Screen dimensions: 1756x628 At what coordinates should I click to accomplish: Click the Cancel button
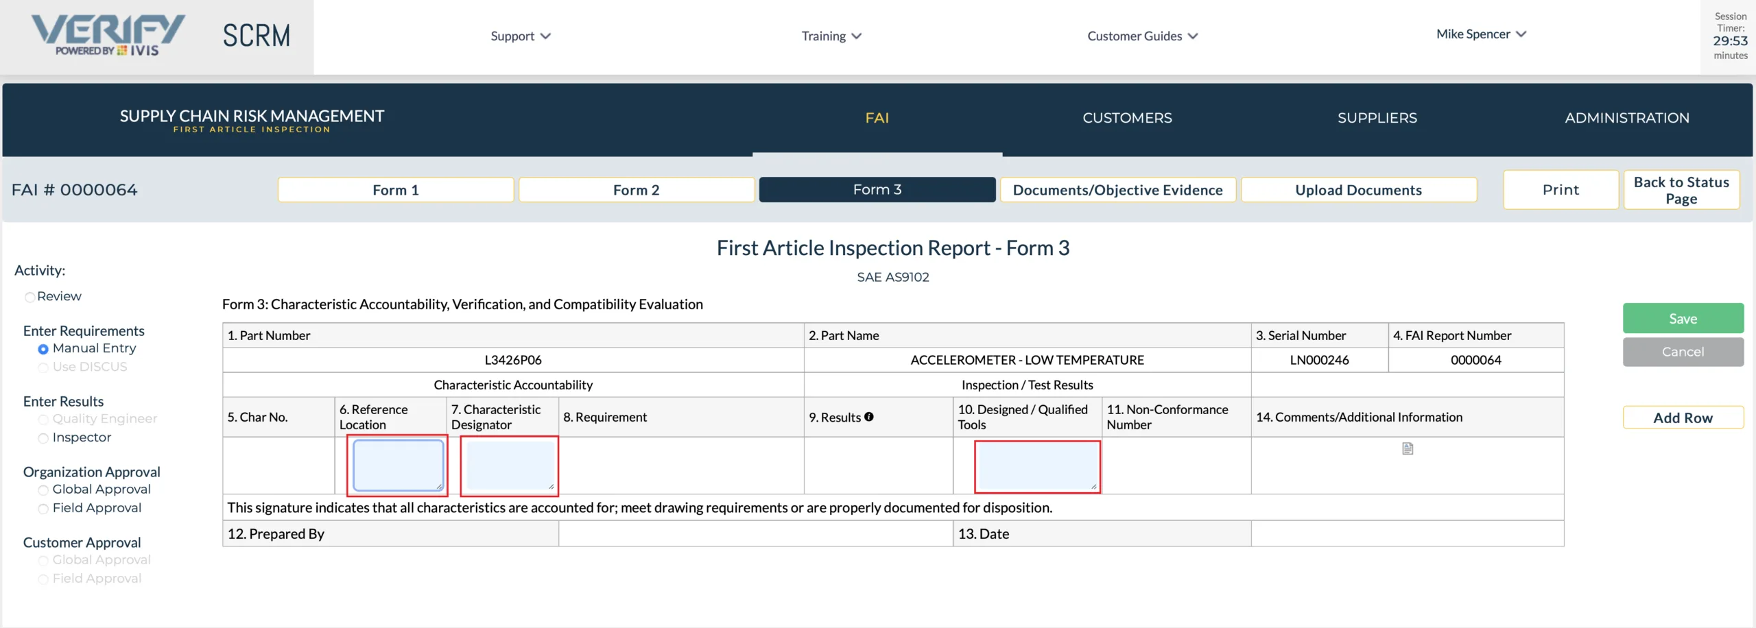(1683, 352)
